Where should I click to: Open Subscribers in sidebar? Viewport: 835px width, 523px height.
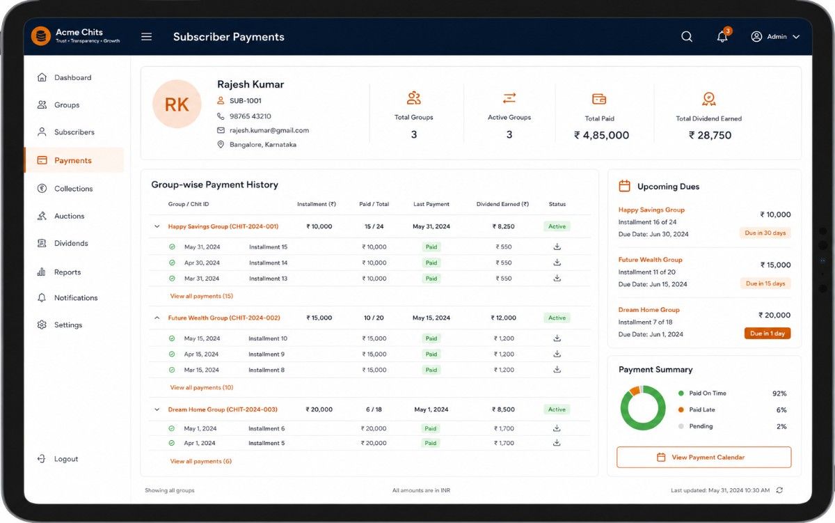(x=74, y=132)
